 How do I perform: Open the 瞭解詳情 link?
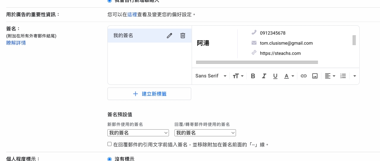pyautogui.click(x=16, y=43)
